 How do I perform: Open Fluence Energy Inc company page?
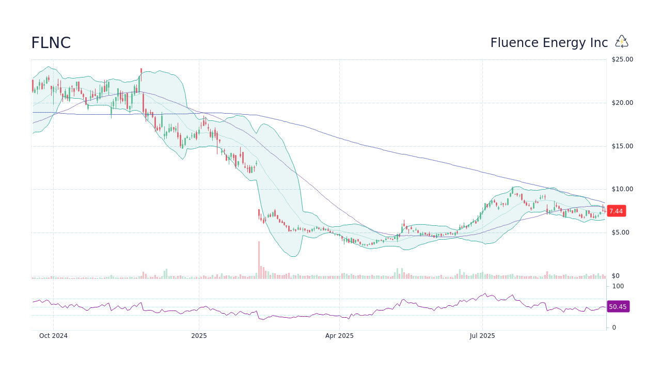pyautogui.click(x=548, y=43)
